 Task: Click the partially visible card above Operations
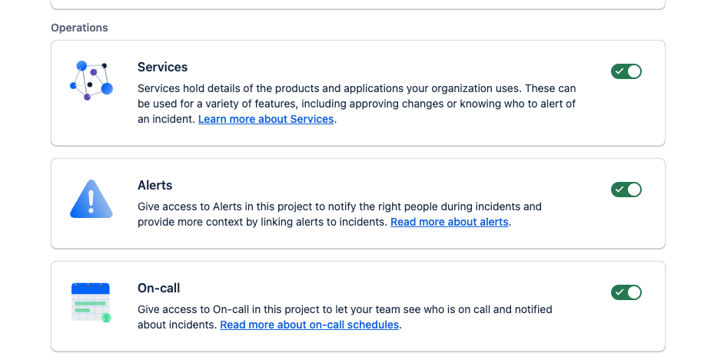tap(357, 5)
